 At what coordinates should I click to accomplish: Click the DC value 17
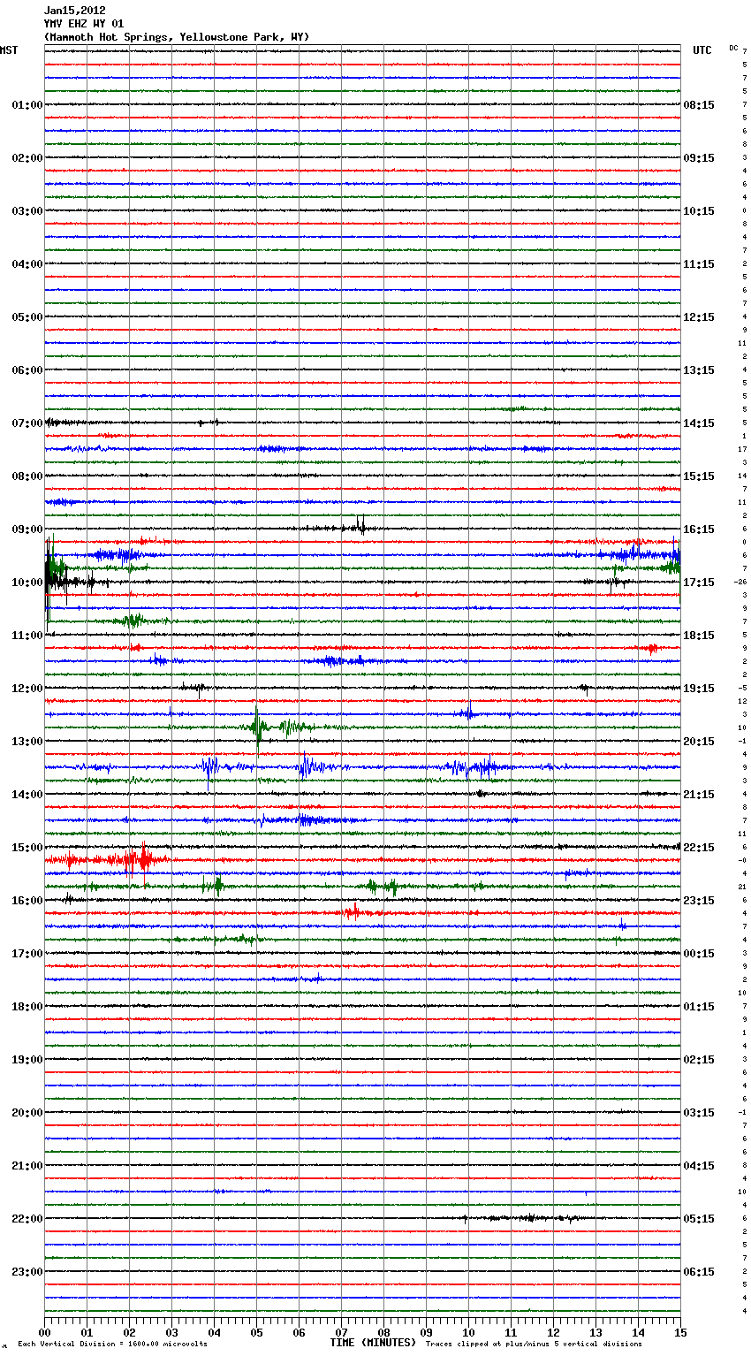tap(742, 449)
